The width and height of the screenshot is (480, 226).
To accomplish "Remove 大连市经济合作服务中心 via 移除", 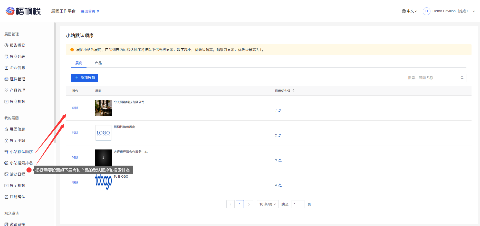I will point(75,158).
